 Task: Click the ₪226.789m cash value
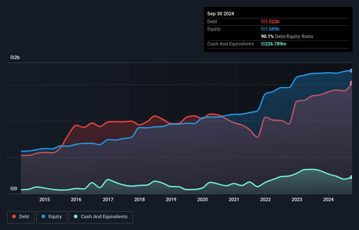274,44
